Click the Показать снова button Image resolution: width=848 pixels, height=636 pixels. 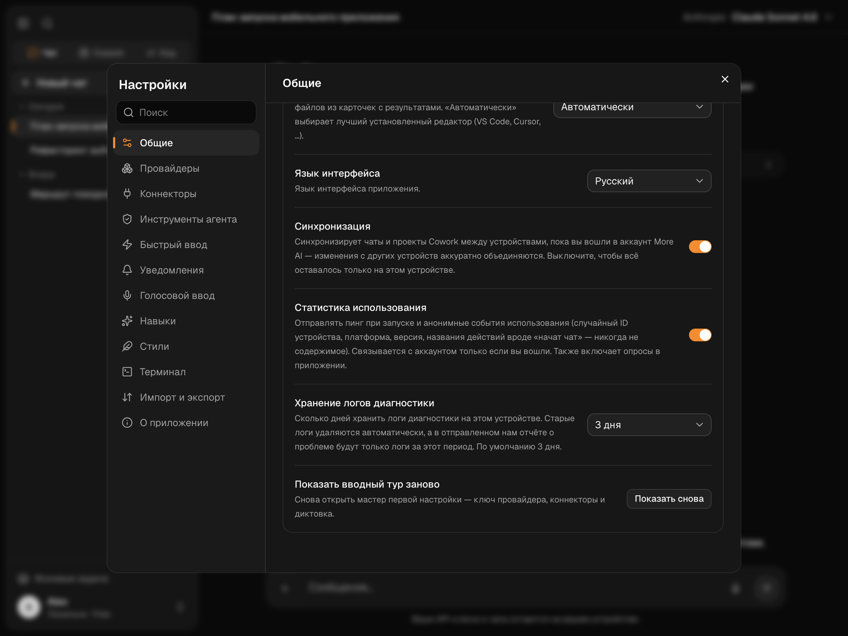(x=669, y=499)
